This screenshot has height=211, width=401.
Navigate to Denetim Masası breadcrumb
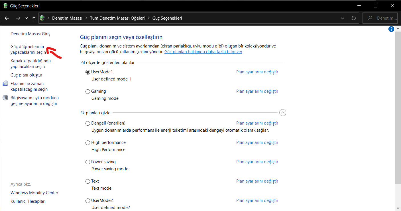pos(67,18)
